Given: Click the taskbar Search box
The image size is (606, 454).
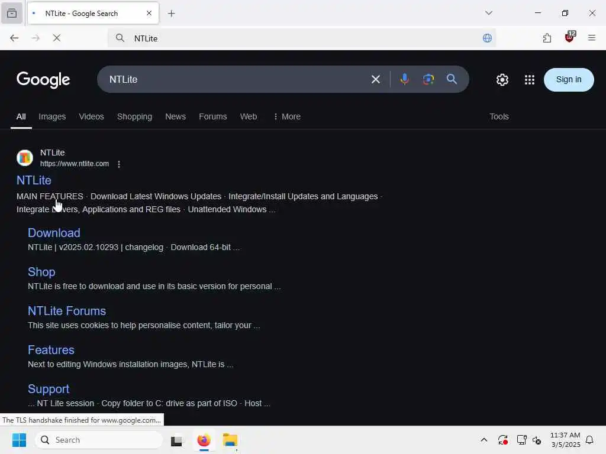Looking at the screenshot, I should pos(99,440).
